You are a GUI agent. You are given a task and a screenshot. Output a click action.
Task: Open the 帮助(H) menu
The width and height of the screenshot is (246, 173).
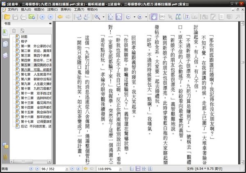tap(91, 9)
